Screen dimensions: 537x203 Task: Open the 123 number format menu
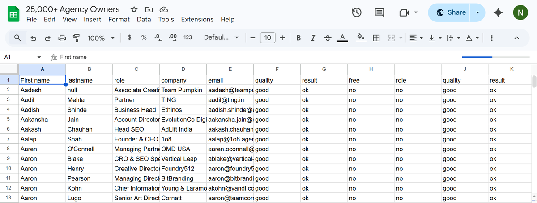click(188, 37)
